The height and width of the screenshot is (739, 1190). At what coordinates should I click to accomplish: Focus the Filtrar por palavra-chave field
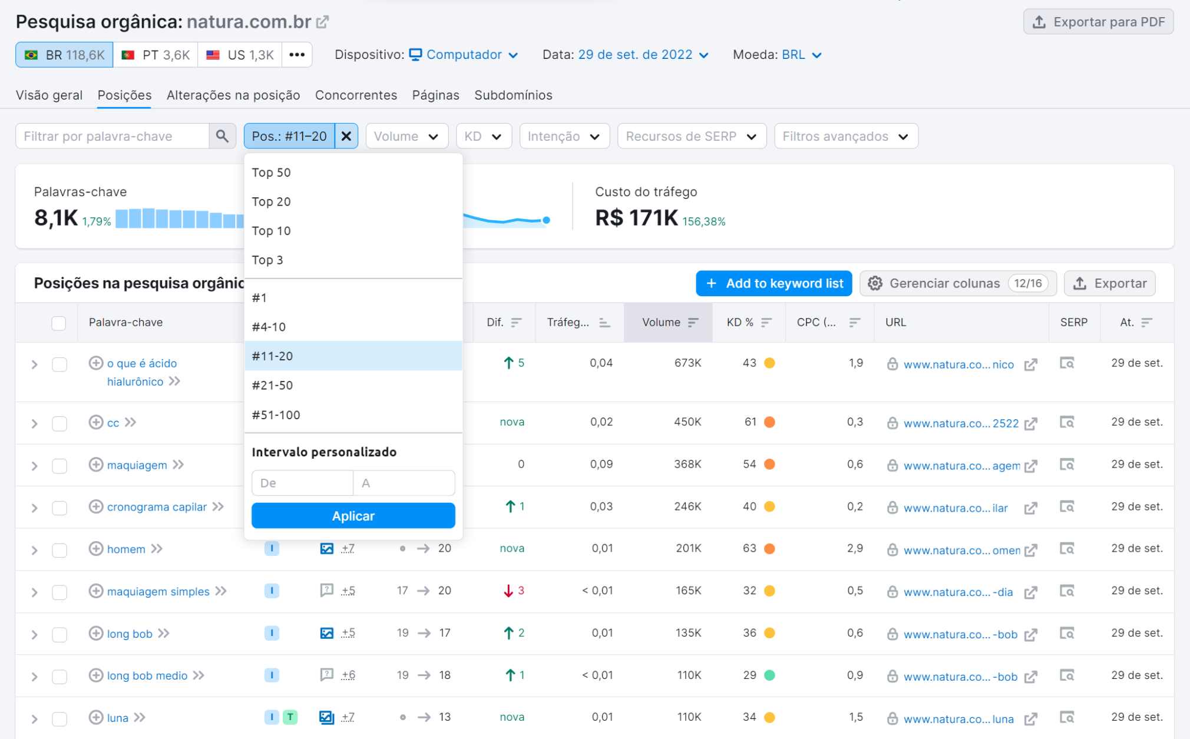click(x=113, y=136)
